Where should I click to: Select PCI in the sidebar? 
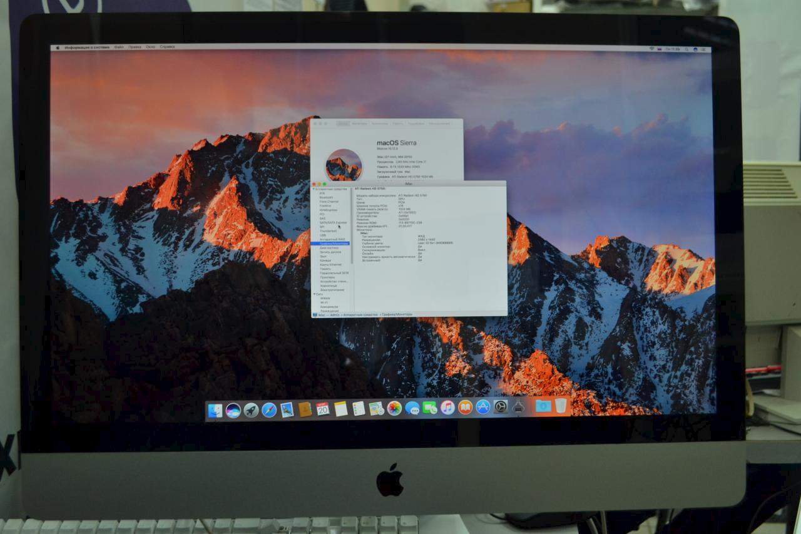(322, 214)
